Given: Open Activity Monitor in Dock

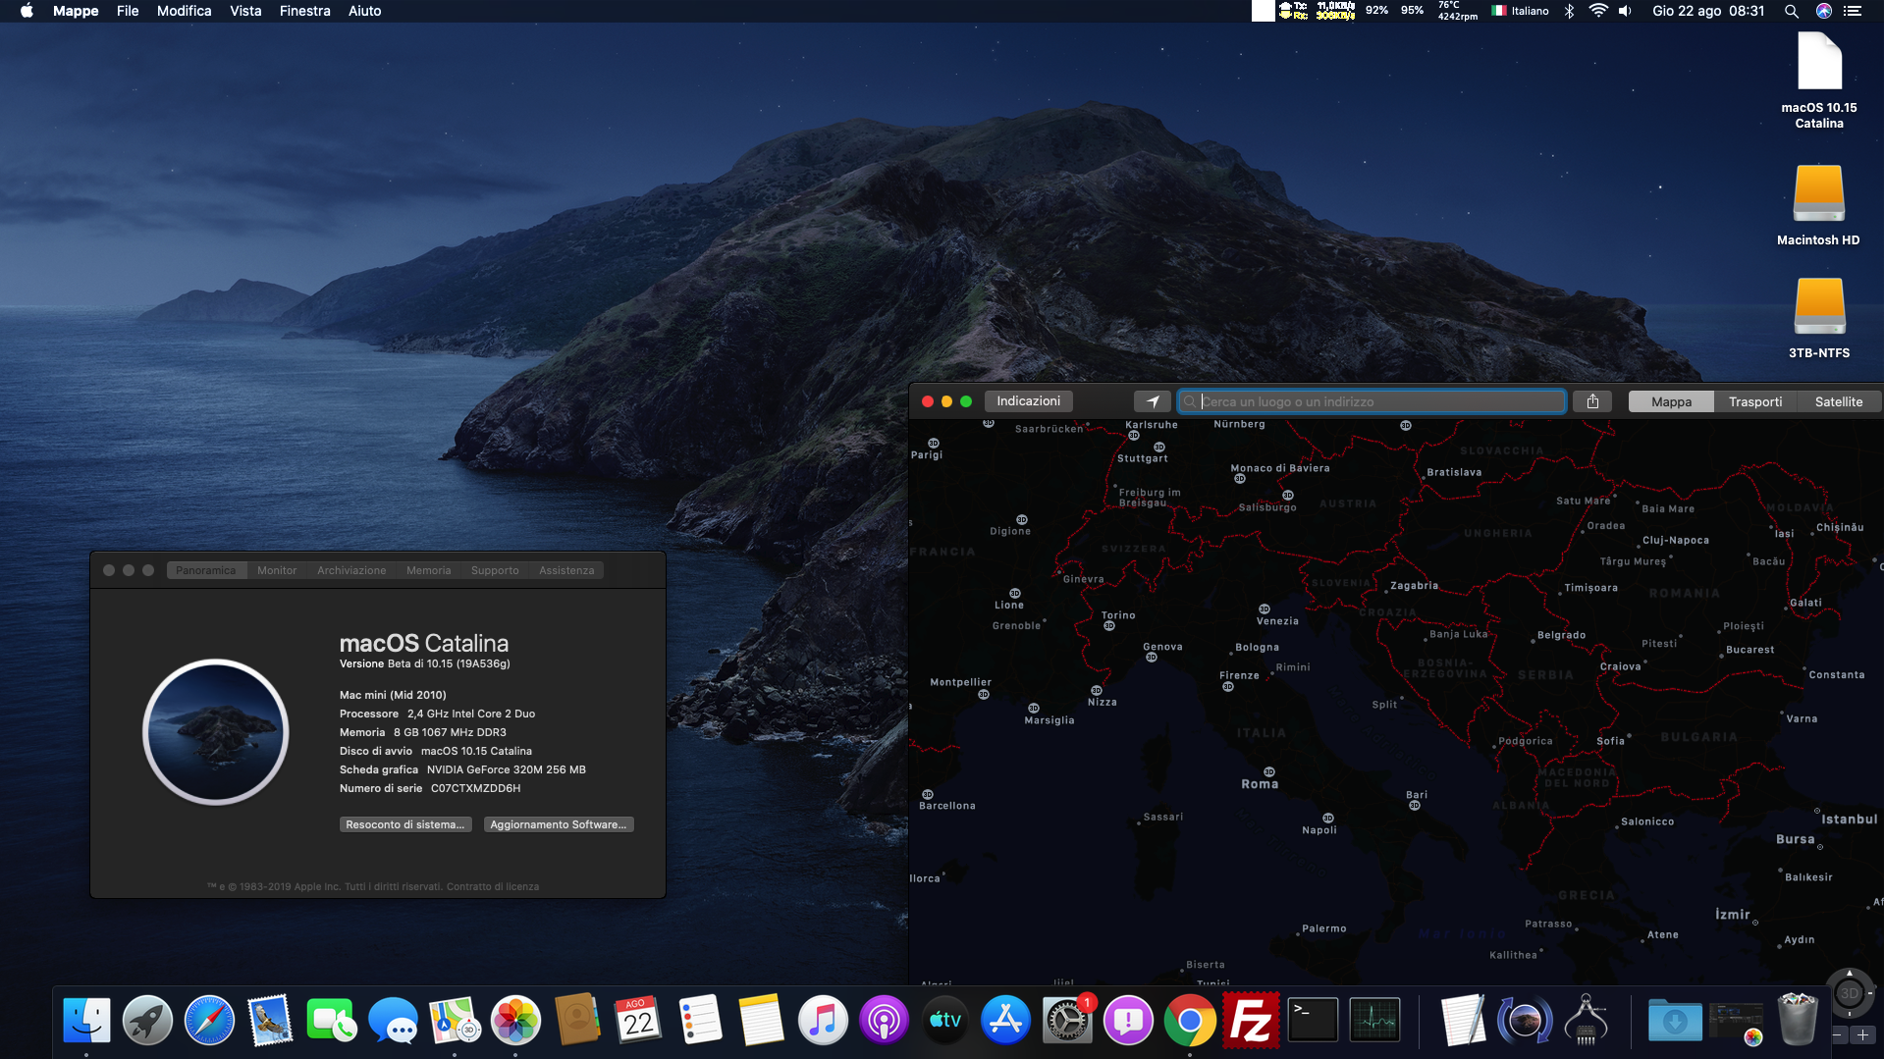Looking at the screenshot, I should click(1374, 1021).
